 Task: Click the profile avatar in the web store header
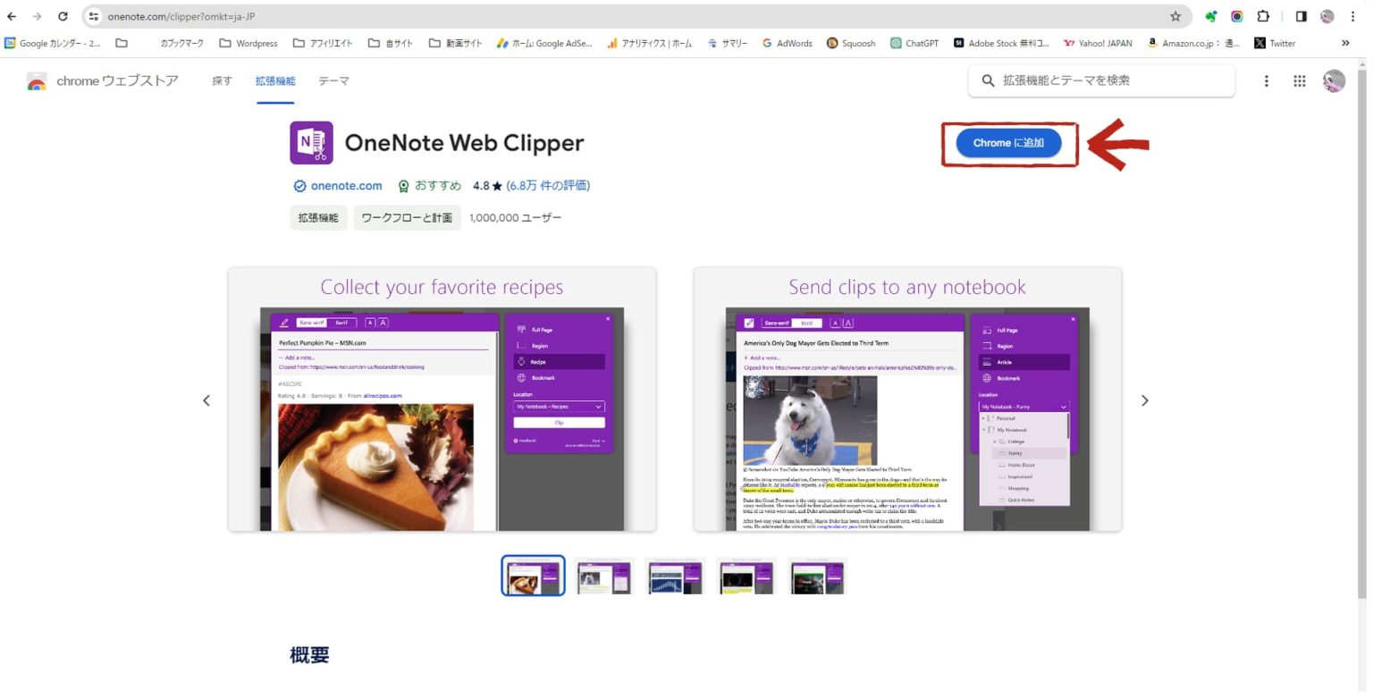[x=1333, y=80]
